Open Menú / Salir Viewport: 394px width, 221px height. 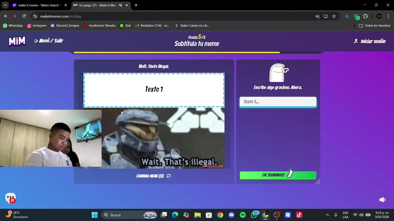[49, 41]
